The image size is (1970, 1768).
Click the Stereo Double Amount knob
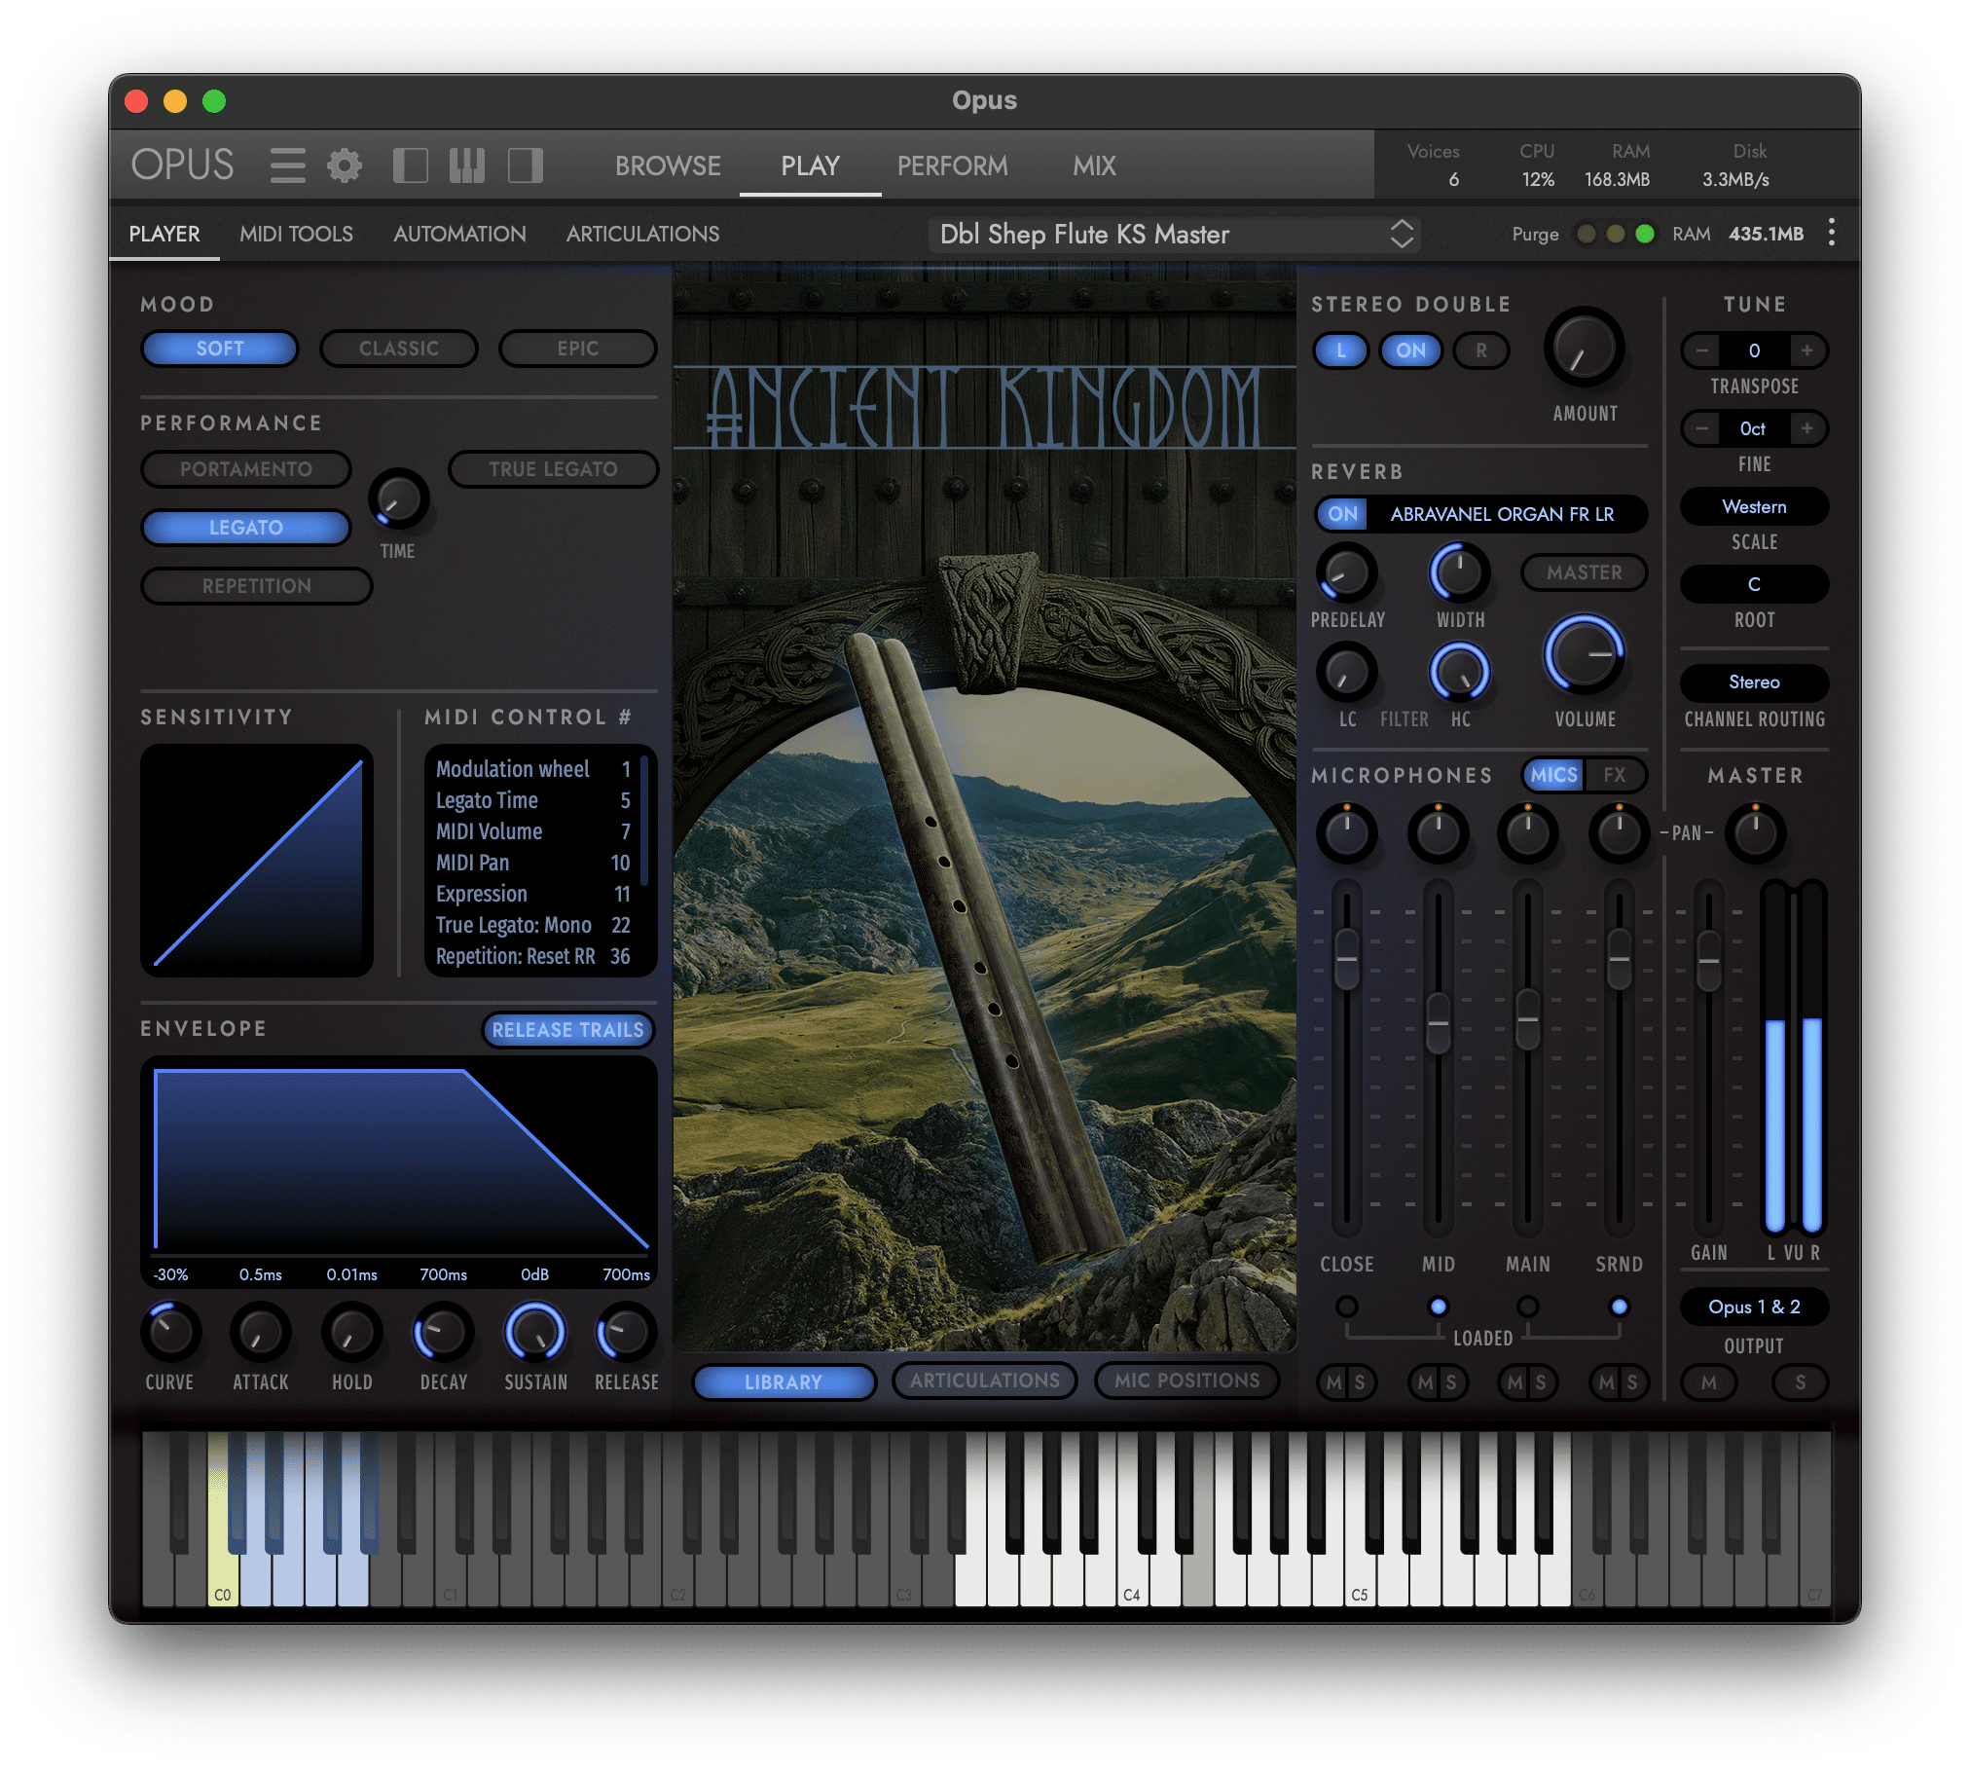1584,348
